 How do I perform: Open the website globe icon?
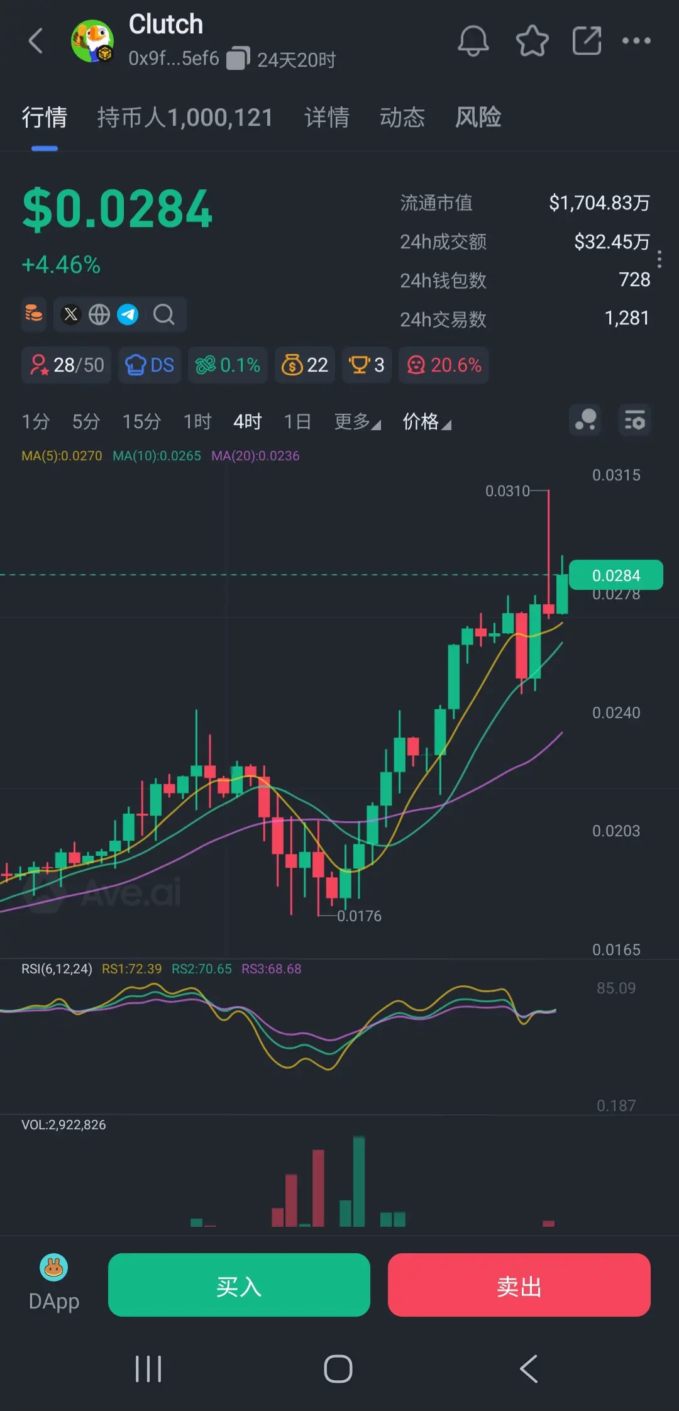coord(99,314)
